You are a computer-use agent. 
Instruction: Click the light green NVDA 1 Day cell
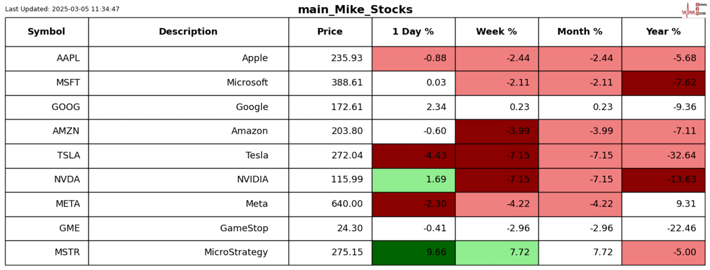(413, 180)
